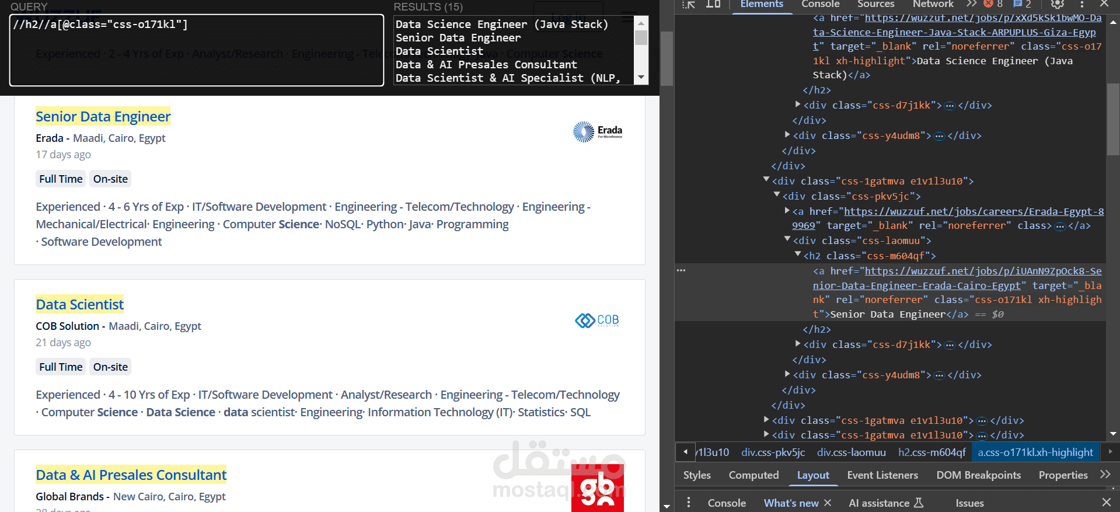Viewport: 1120px width, 512px height.
Task: Click the Full Time tag on the Erada job
Action: click(x=61, y=179)
